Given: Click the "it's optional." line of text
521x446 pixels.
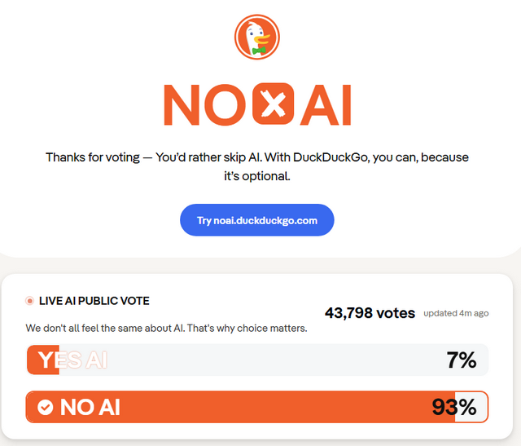Looking at the screenshot, I should (x=256, y=175).
